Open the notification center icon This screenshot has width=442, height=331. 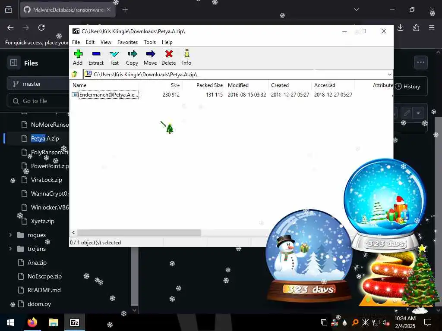428,322
